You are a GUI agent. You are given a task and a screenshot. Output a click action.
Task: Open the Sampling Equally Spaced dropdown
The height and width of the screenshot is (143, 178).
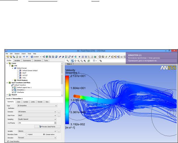point(37,119)
